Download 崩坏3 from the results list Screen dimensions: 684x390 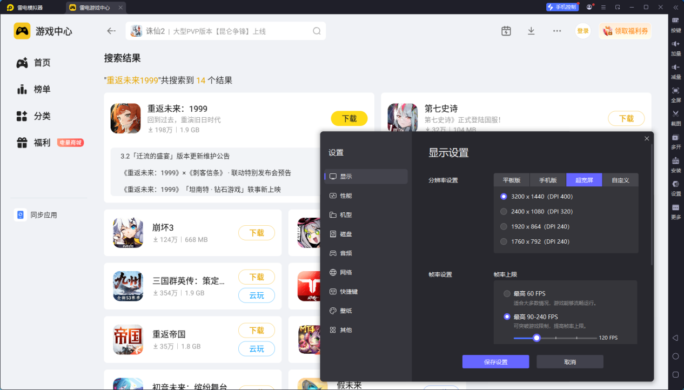257,233
